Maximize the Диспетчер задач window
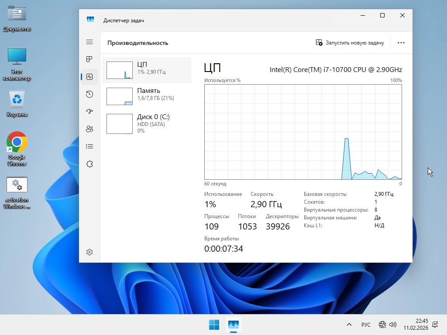 coord(382,15)
